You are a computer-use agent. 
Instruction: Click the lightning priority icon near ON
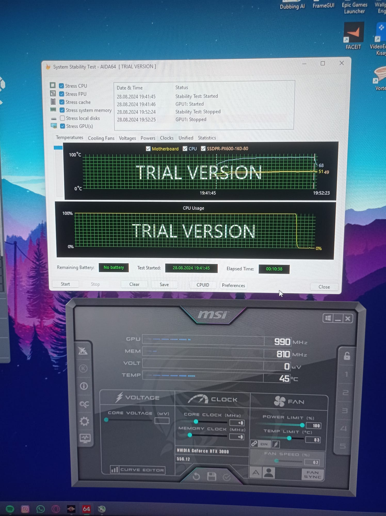click(x=276, y=444)
